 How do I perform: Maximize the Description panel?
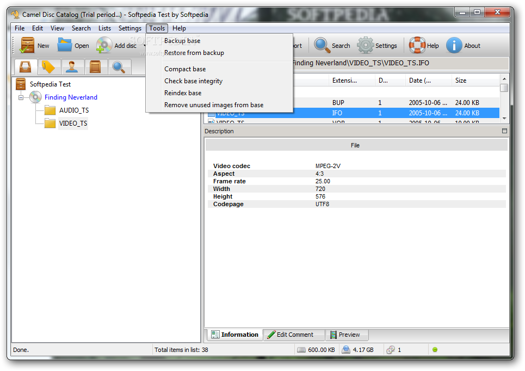[x=504, y=131]
